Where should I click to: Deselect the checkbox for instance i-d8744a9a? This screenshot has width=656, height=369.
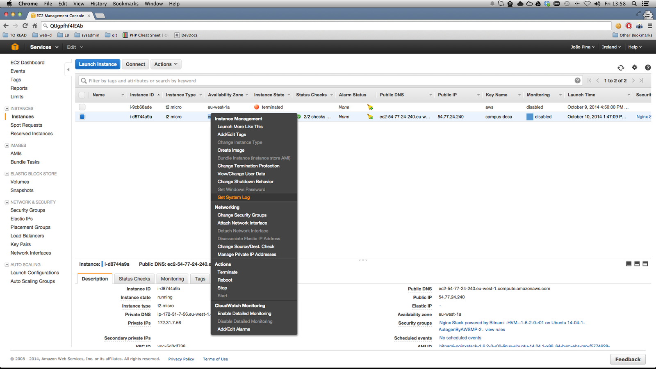pos(82,117)
